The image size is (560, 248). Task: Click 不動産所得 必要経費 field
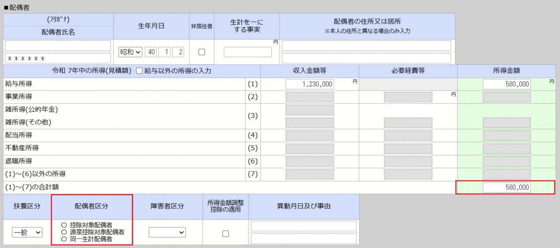pyautogui.click(x=408, y=149)
